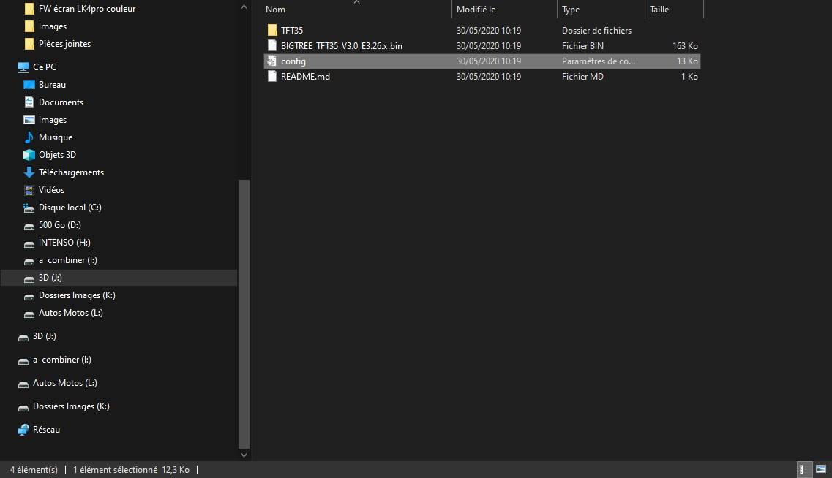The height and width of the screenshot is (478, 832).
Task: Open the standalone '3D (J:)' drive entry
Action: (44, 336)
